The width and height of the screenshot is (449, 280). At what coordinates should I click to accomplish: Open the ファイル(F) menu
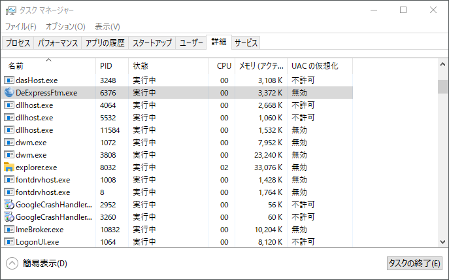click(21, 27)
